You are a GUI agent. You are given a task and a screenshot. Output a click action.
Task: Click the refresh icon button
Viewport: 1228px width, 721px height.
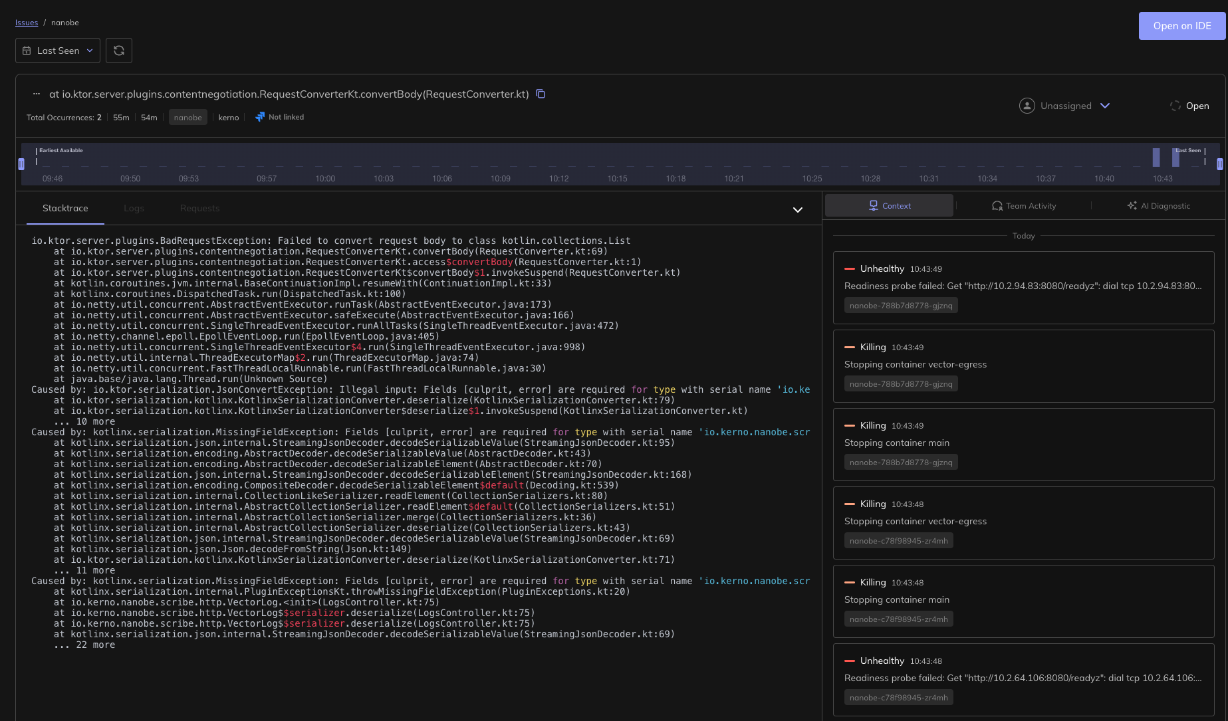point(119,51)
